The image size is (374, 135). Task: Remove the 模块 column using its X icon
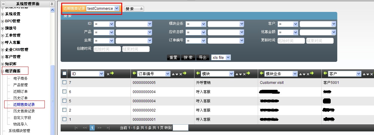tap(244, 74)
